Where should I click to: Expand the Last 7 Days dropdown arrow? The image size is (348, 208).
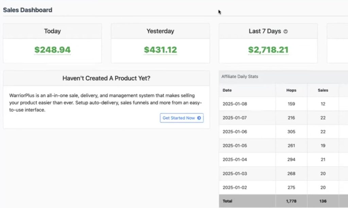point(285,32)
